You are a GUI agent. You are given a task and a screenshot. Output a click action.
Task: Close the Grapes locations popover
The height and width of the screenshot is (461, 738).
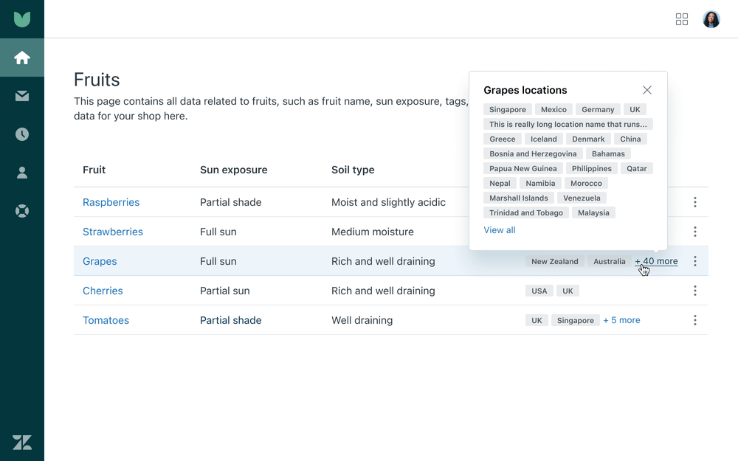(x=647, y=90)
